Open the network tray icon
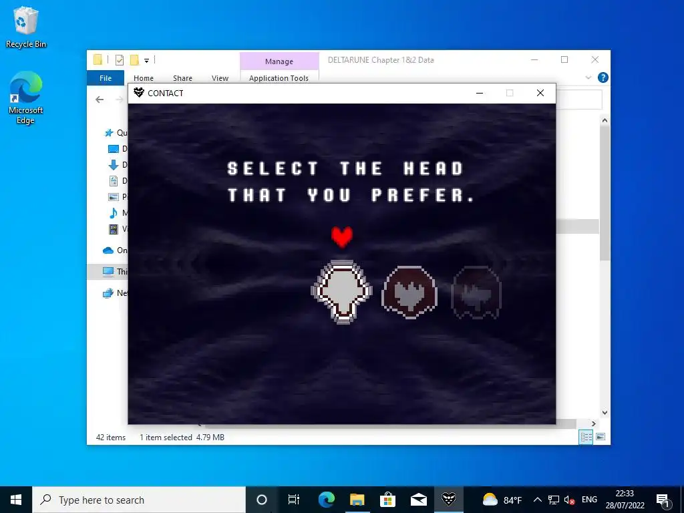This screenshot has width=684, height=513. [x=554, y=500]
